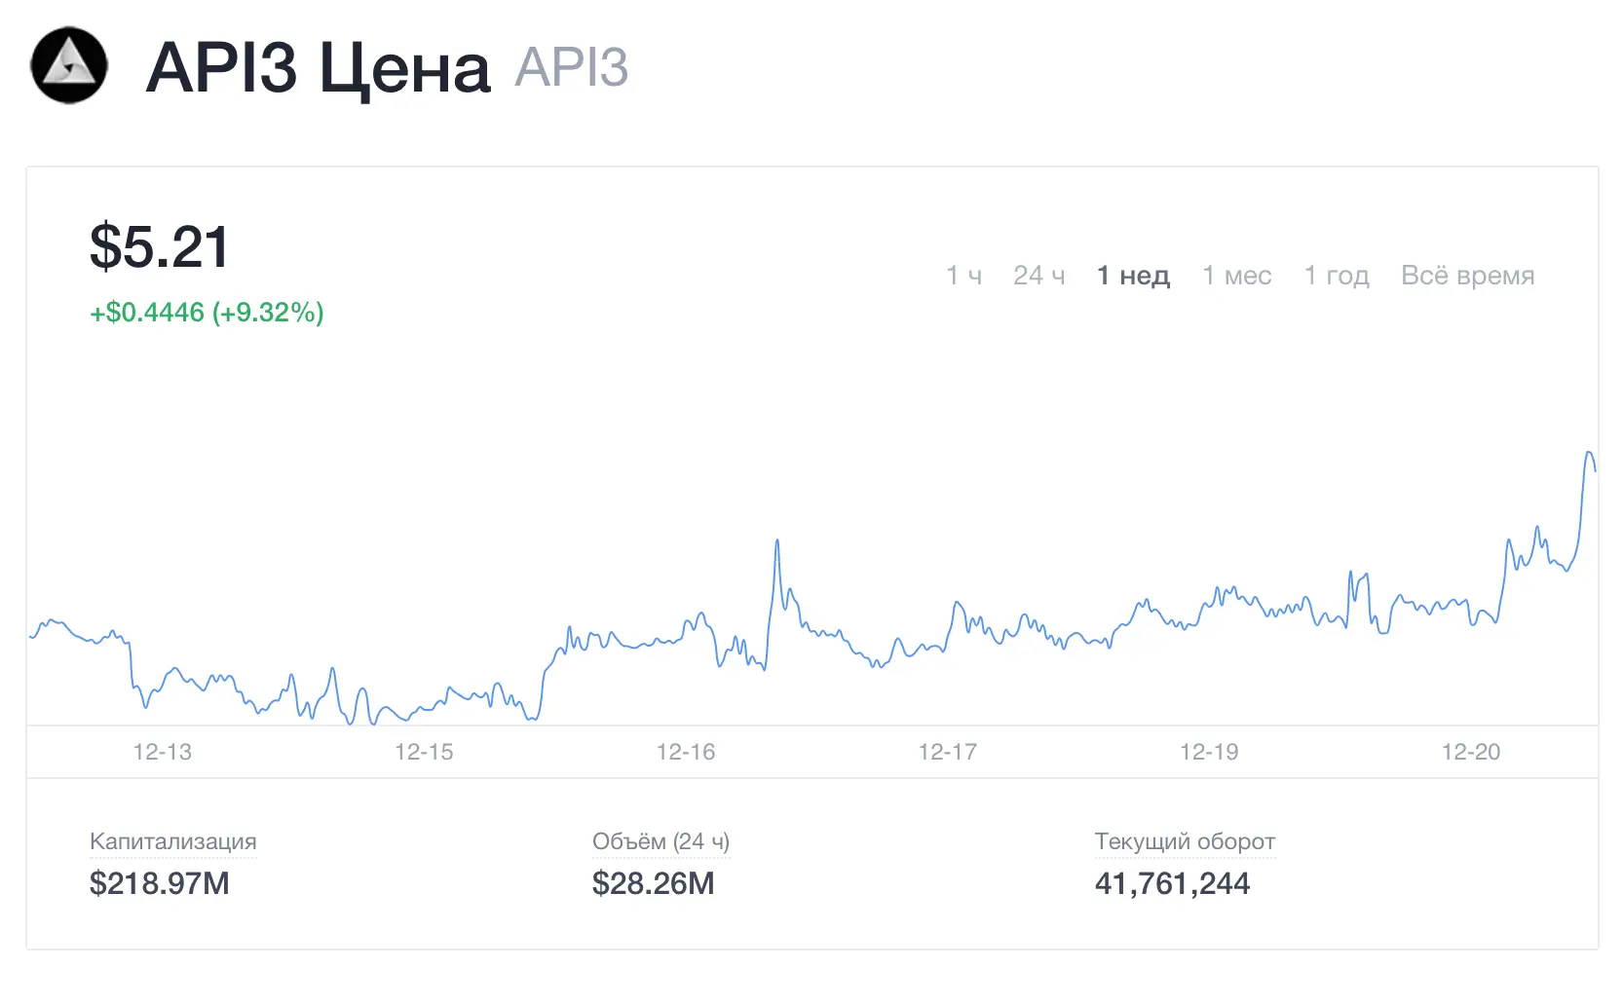Click the 12-15 date axis label
Screen dimensions: 1623x1005
coord(424,752)
